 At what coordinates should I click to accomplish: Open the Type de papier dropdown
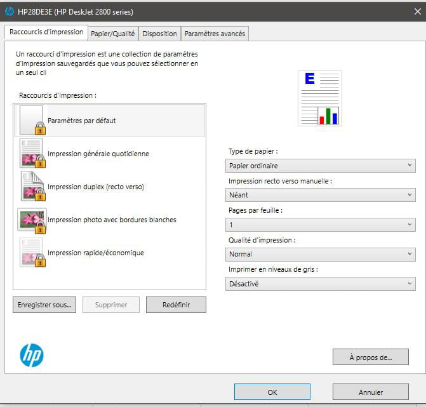321,166
